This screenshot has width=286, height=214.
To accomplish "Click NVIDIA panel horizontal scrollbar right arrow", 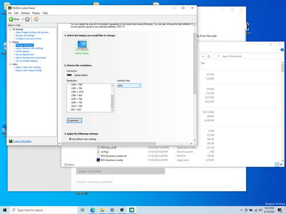I will click(192, 143).
